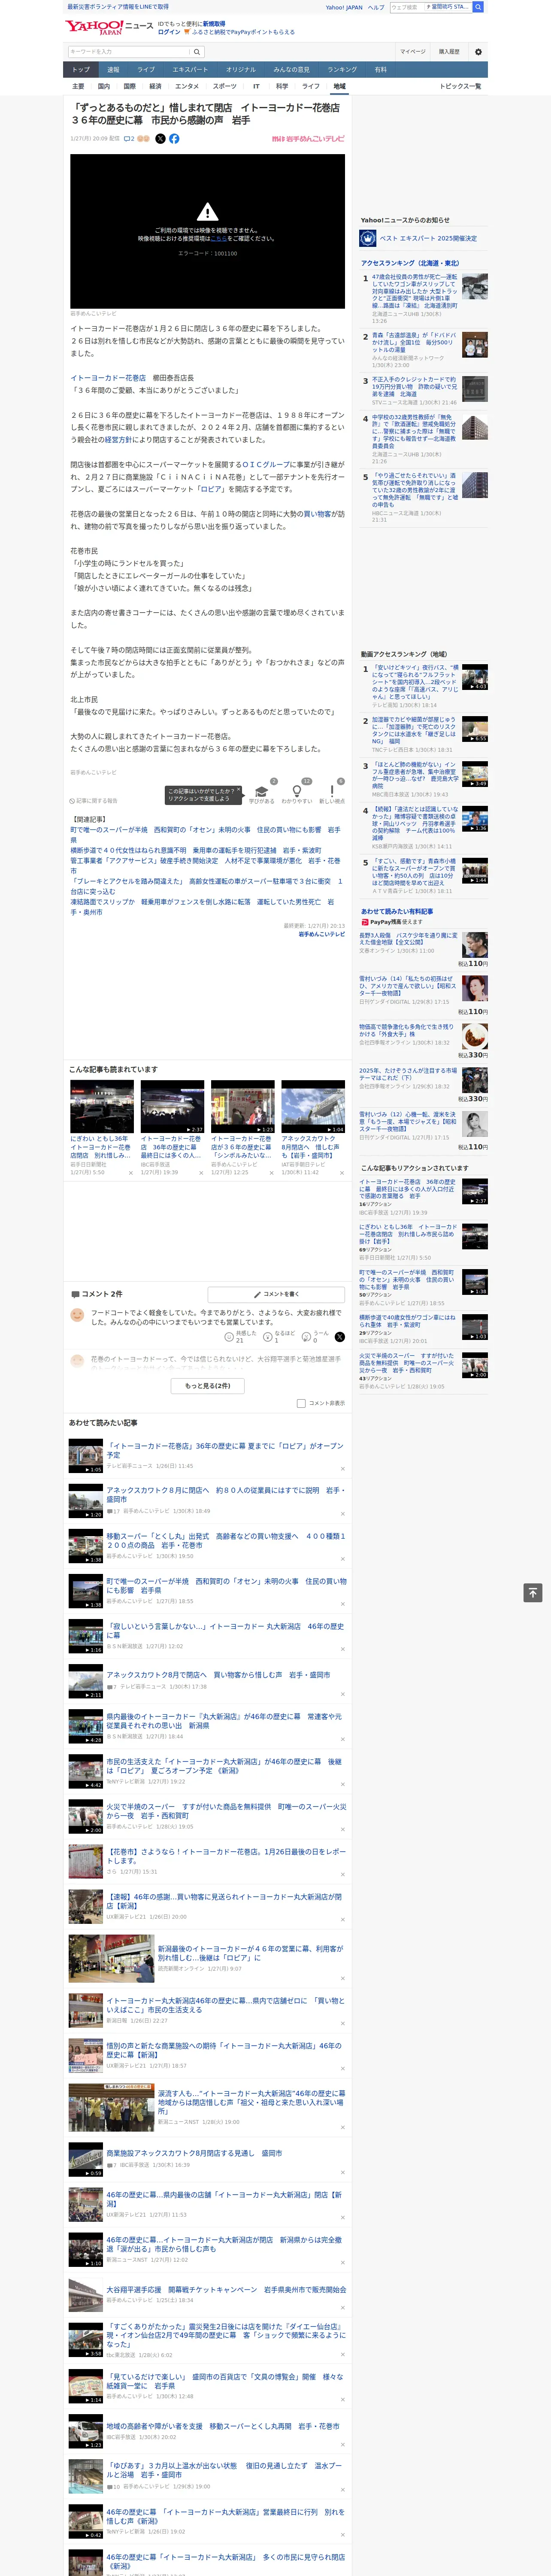
Task: Open the 速報 tab
Action: click(x=113, y=70)
